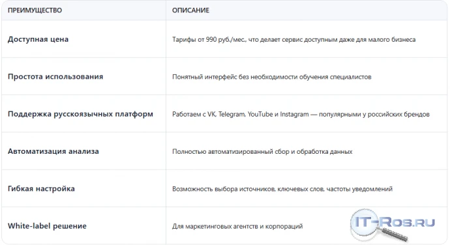Click the Полностью автоматизированный сбор description
The image size is (450, 245).
coord(262,151)
